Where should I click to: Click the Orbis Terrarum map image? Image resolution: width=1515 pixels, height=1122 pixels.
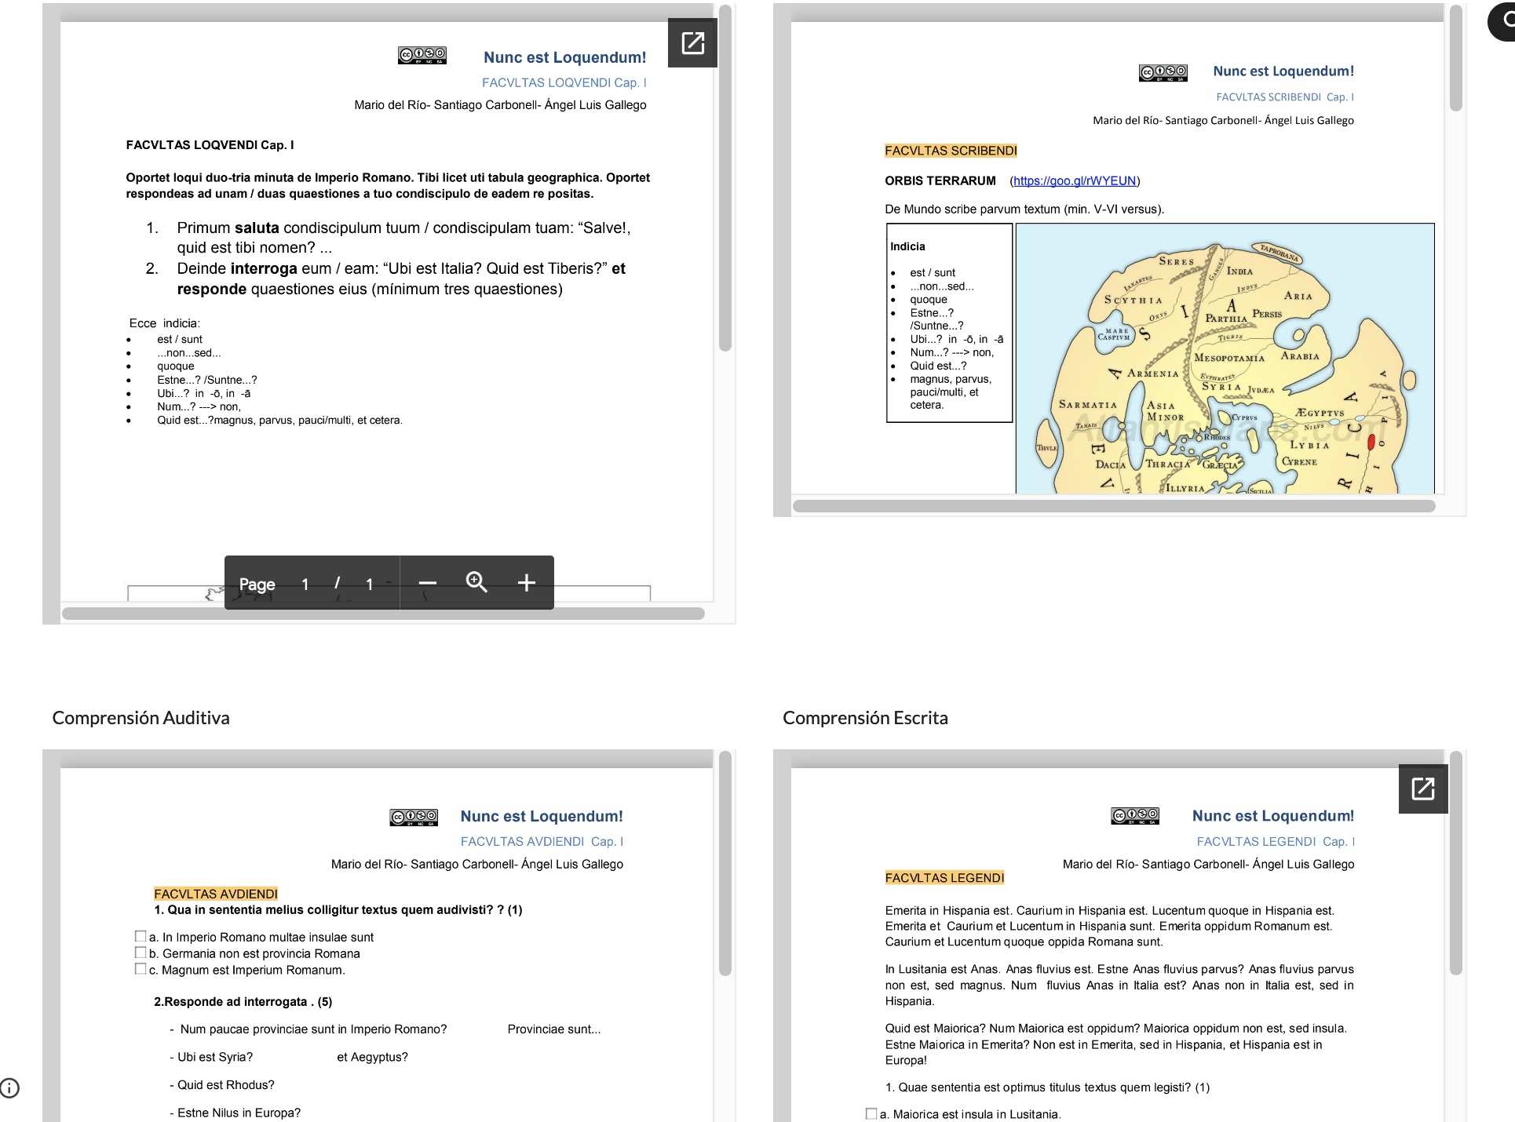(x=1225, y=359)
